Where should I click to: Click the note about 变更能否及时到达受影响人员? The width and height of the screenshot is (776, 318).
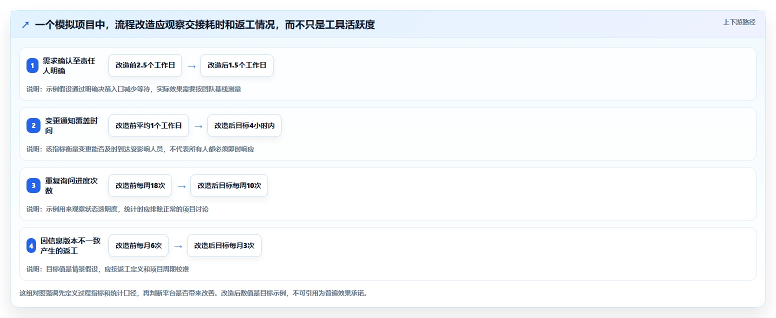click(140, 149)
